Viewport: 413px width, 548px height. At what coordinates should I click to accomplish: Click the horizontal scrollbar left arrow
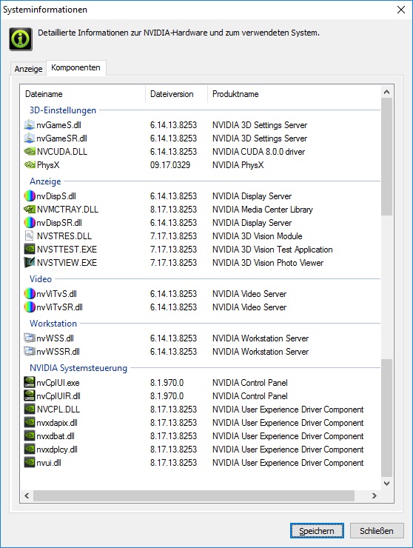(27, 495)
